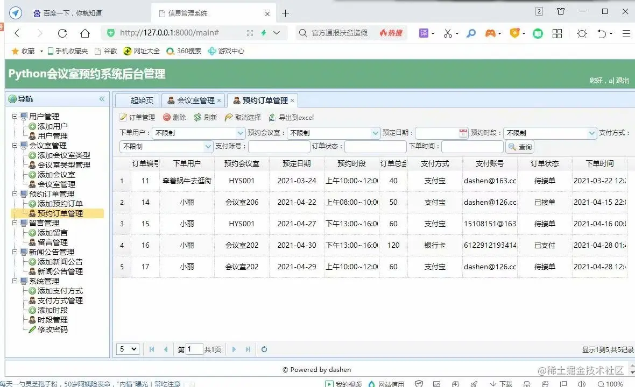Collapse the 用户管理 tree node
Viewport: 635px width, 387px height.
pos(15,117)
